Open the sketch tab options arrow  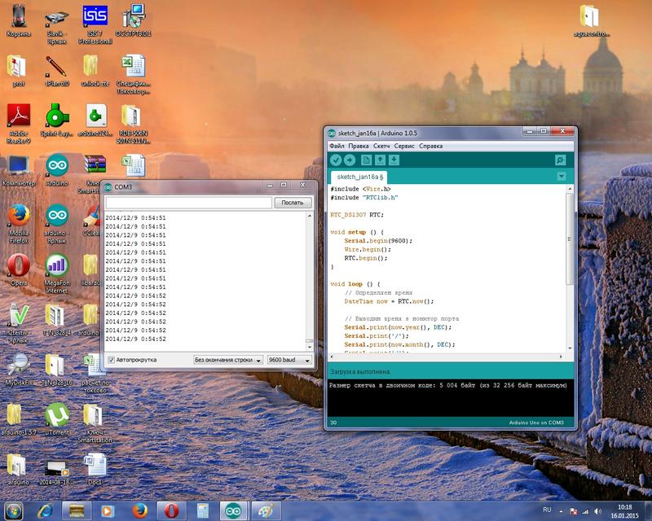coord(561,177)
